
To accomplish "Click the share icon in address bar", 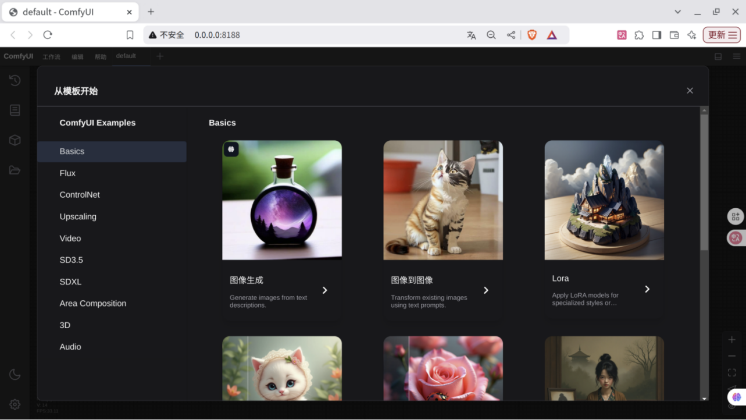I will coord(511,35).
